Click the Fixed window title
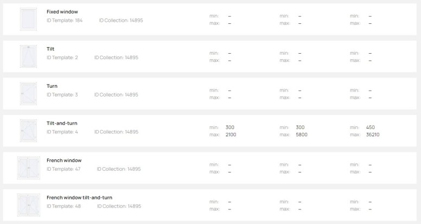This screenshot has height=224, width=421. (x=62, y=12)
